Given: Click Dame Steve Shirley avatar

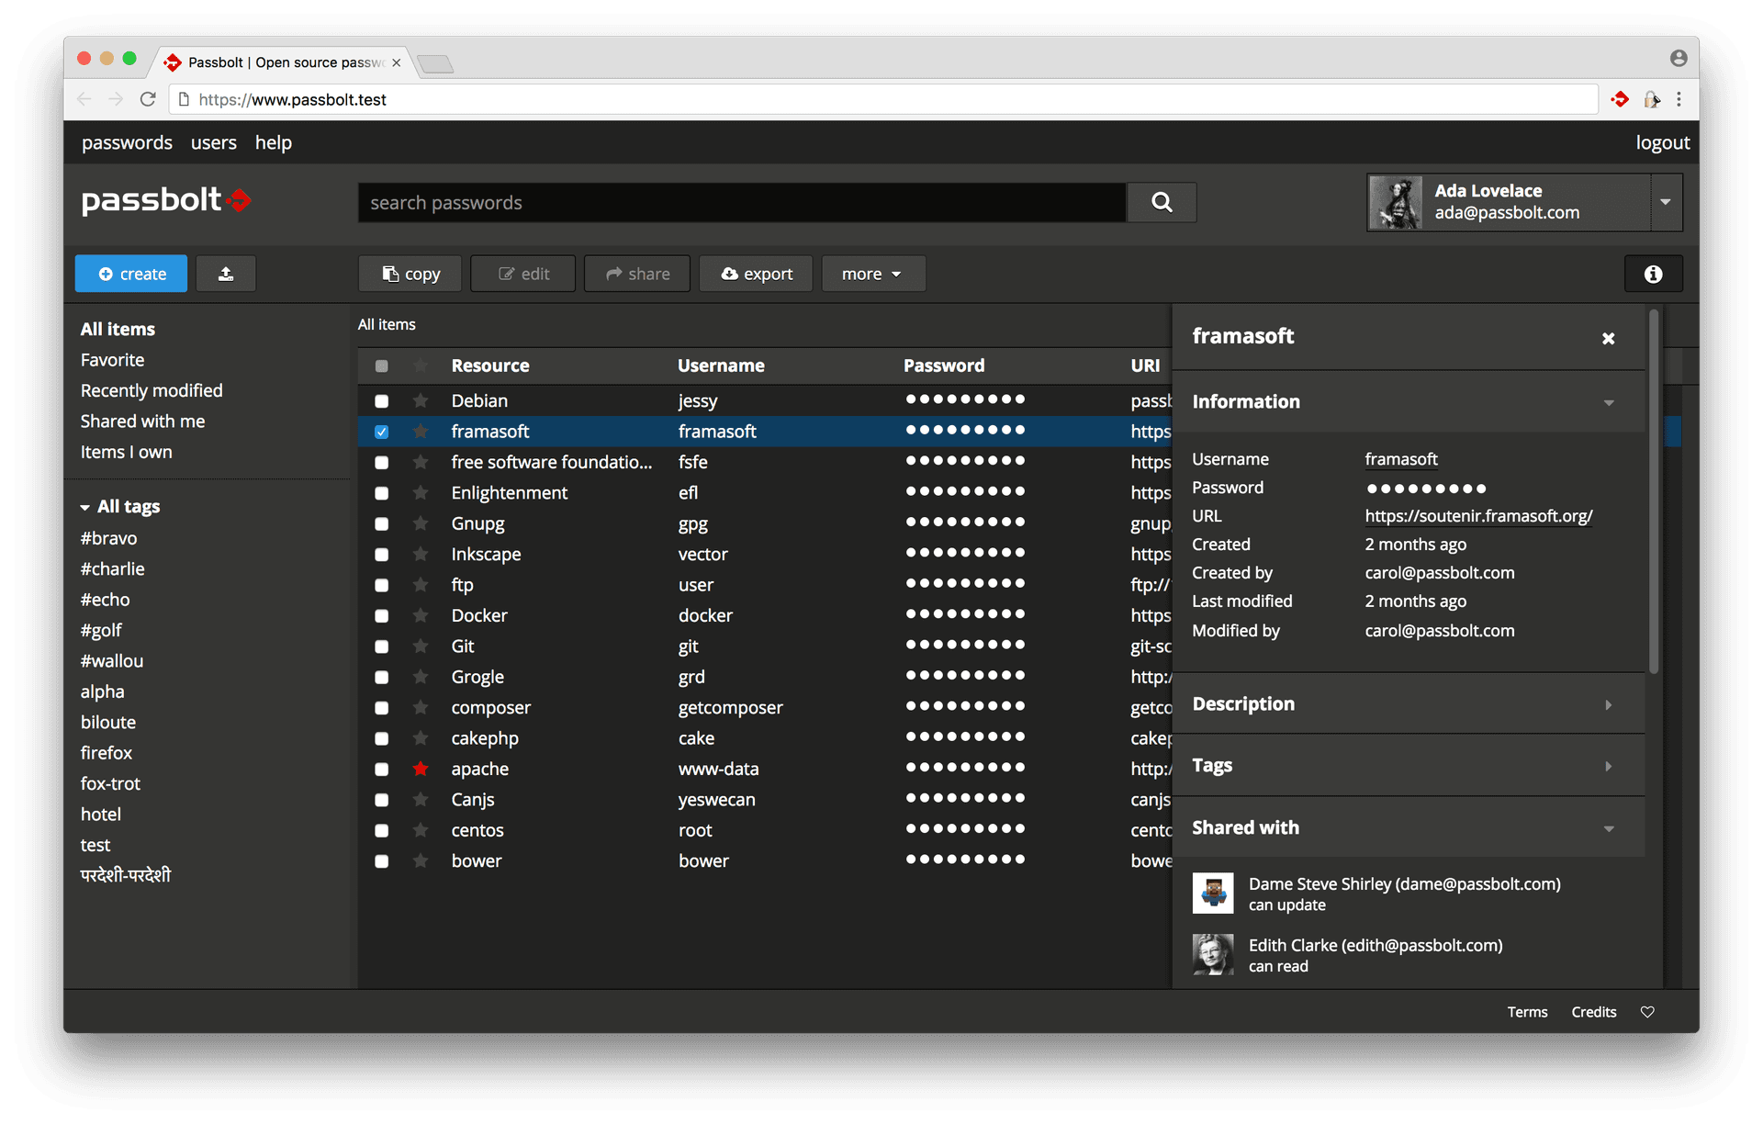Looking at the screenshot, I should 1212,894.
